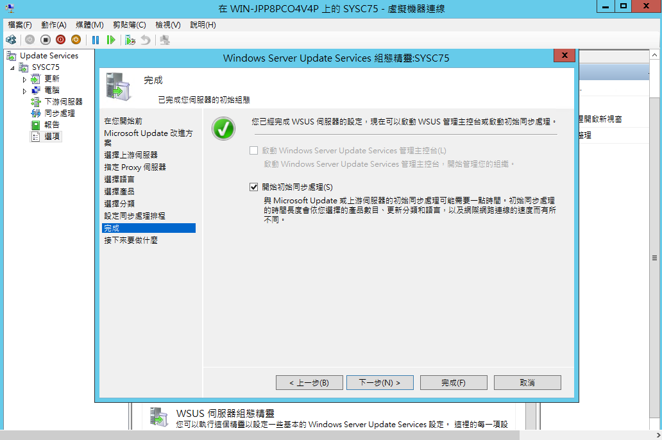Screen dimensions: 662x440
Task: Click the 報告 (Reports) notebook icon
Action: tap(36, 125)
